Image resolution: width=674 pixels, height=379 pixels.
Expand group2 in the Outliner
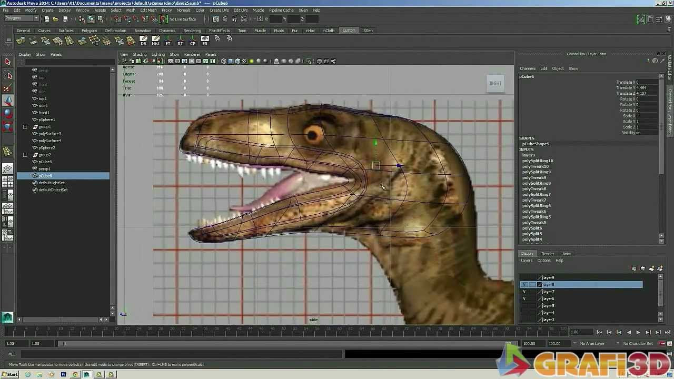click(x=25, y=155)
